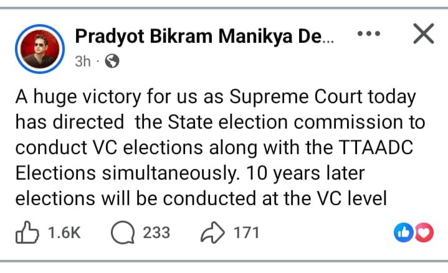Click the 3h post timestamp
Screen dimensions: 448x273
pyautogui.click(x=83, y=61)
